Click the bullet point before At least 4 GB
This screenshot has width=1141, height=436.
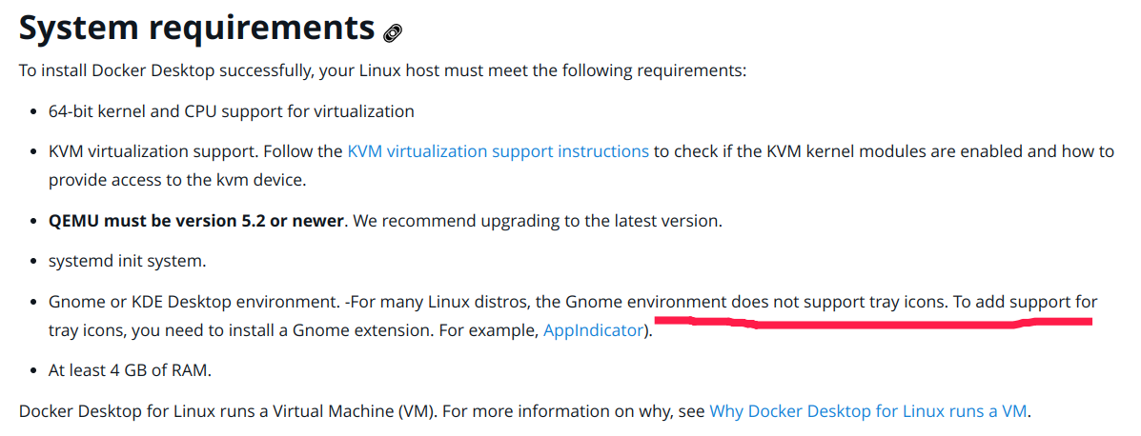click(33, 371)
